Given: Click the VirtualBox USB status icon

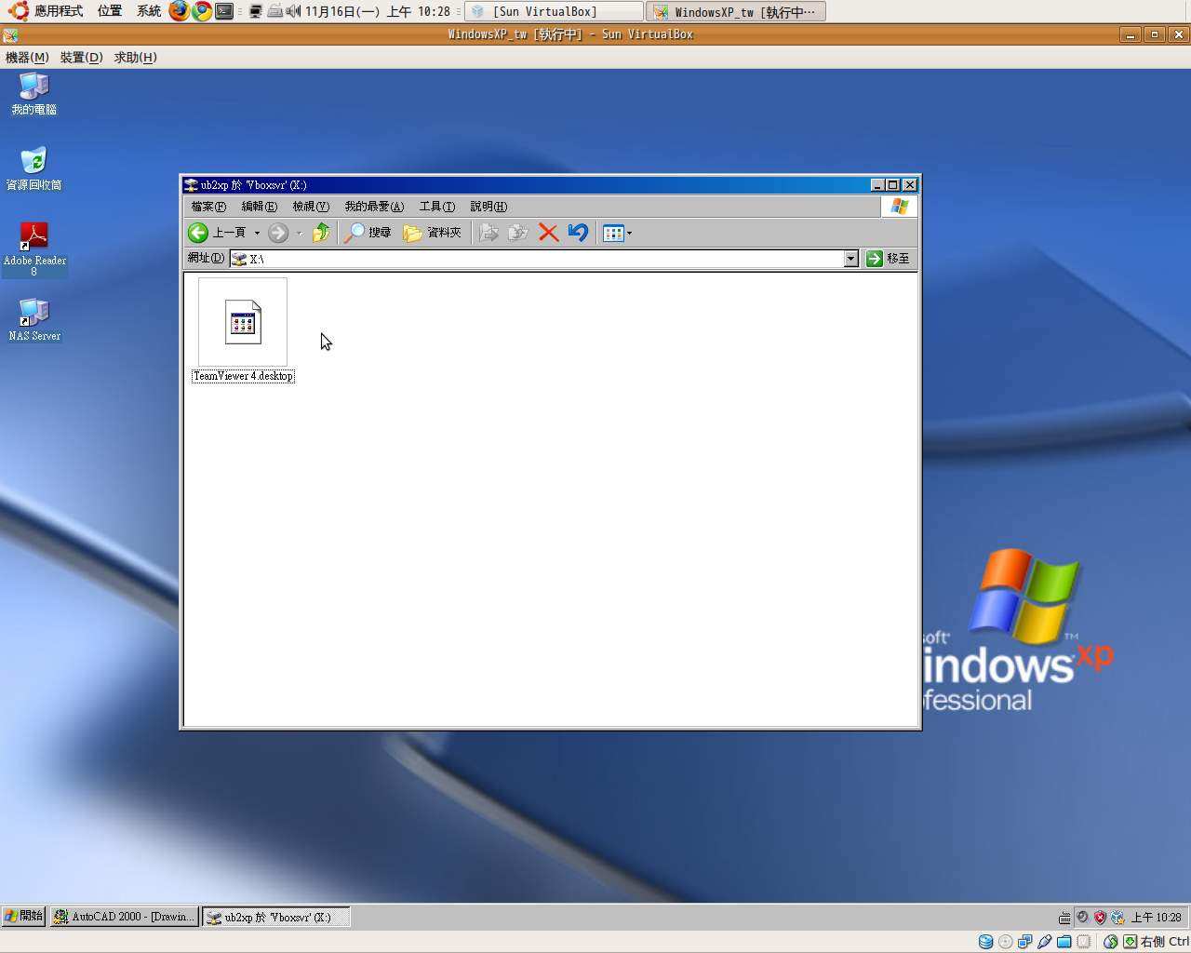Looking at the screenshot, I should tap(1044, 942).
